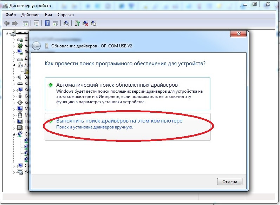
Task: Click the scan for hardware changes icon
Action: pos(66,23)
